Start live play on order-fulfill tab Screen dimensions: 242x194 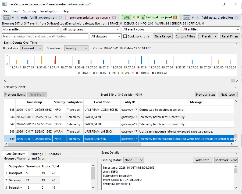pos(13,18)
